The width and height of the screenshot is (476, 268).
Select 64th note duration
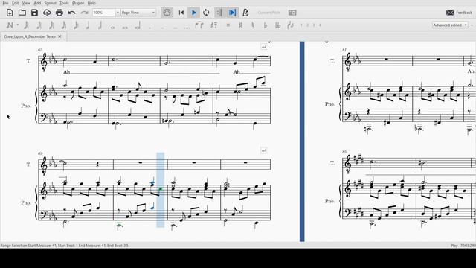pyautogui.click(x=39, y=25)
